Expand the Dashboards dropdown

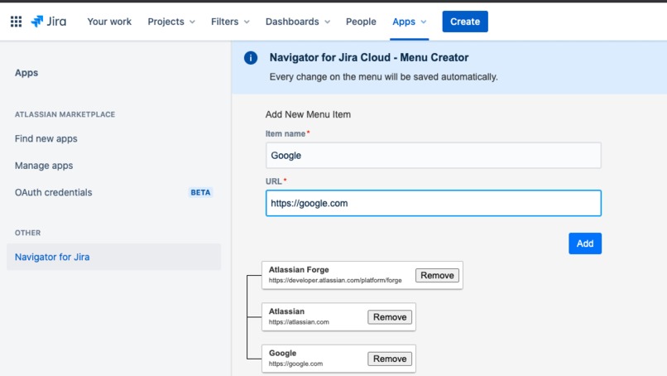[x=298, y=22]
